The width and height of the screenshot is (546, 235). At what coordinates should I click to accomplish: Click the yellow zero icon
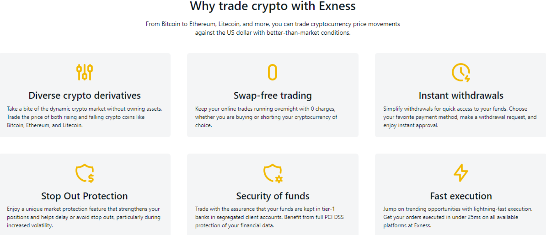point(272,72)
